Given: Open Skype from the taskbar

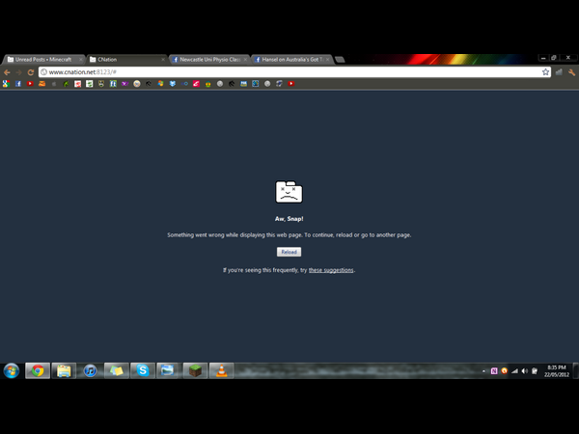Looking at the screenshot, I should tap(143, 370).
